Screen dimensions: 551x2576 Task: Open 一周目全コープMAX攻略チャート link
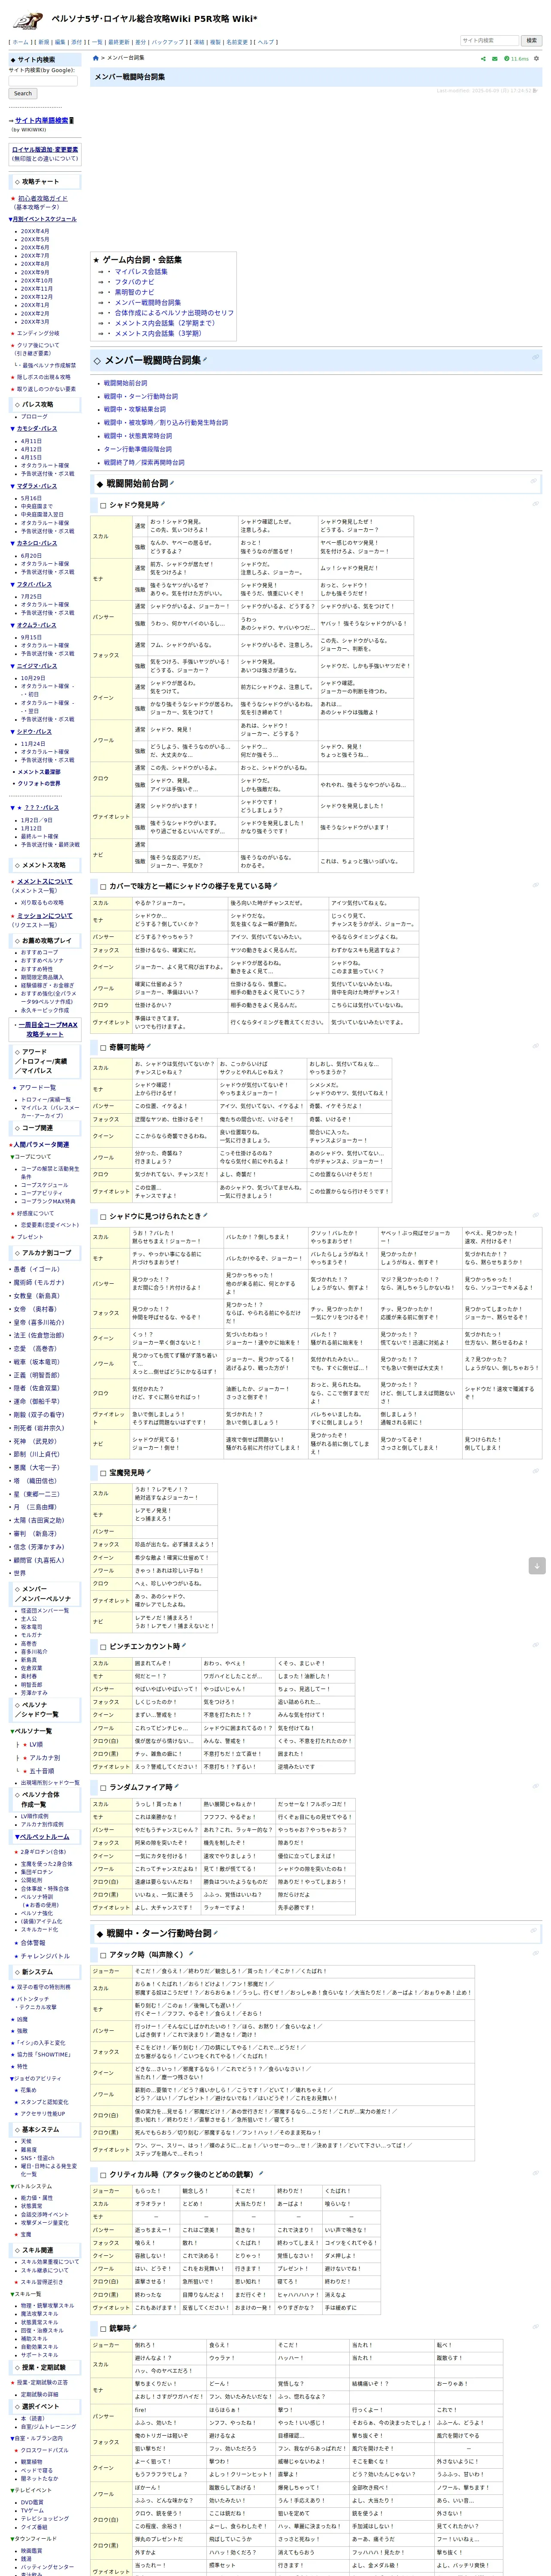pyautogui.click(x=48, y=1029)
